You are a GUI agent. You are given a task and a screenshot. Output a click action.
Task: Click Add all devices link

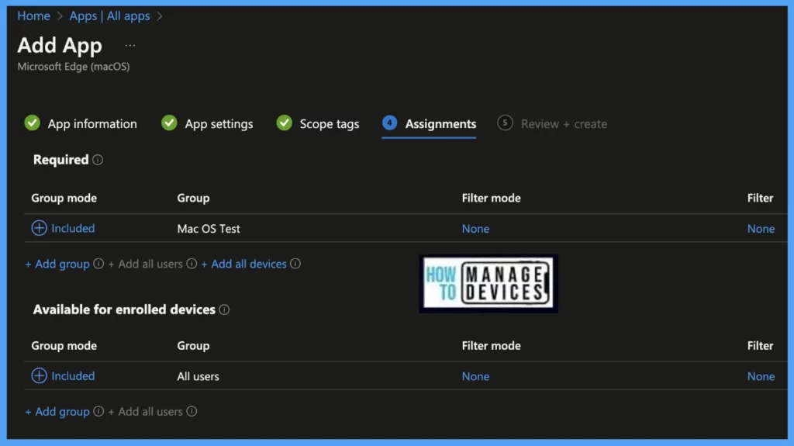click(x=244, y=264)
